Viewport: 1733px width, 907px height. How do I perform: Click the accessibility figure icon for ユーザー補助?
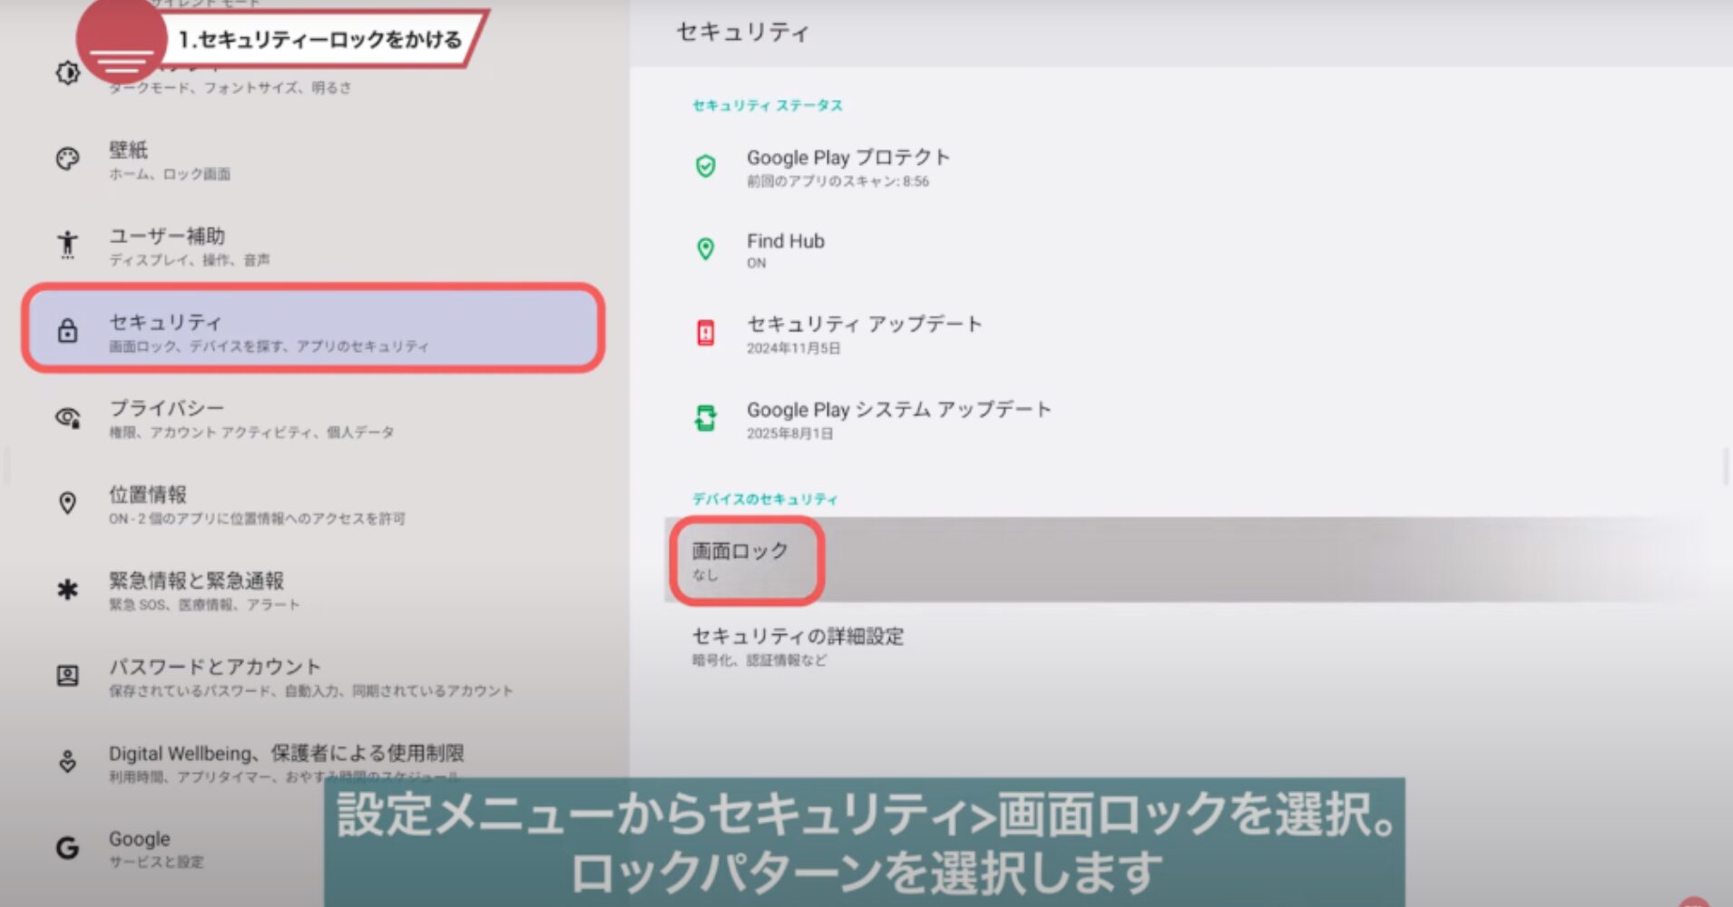point(68,245)
